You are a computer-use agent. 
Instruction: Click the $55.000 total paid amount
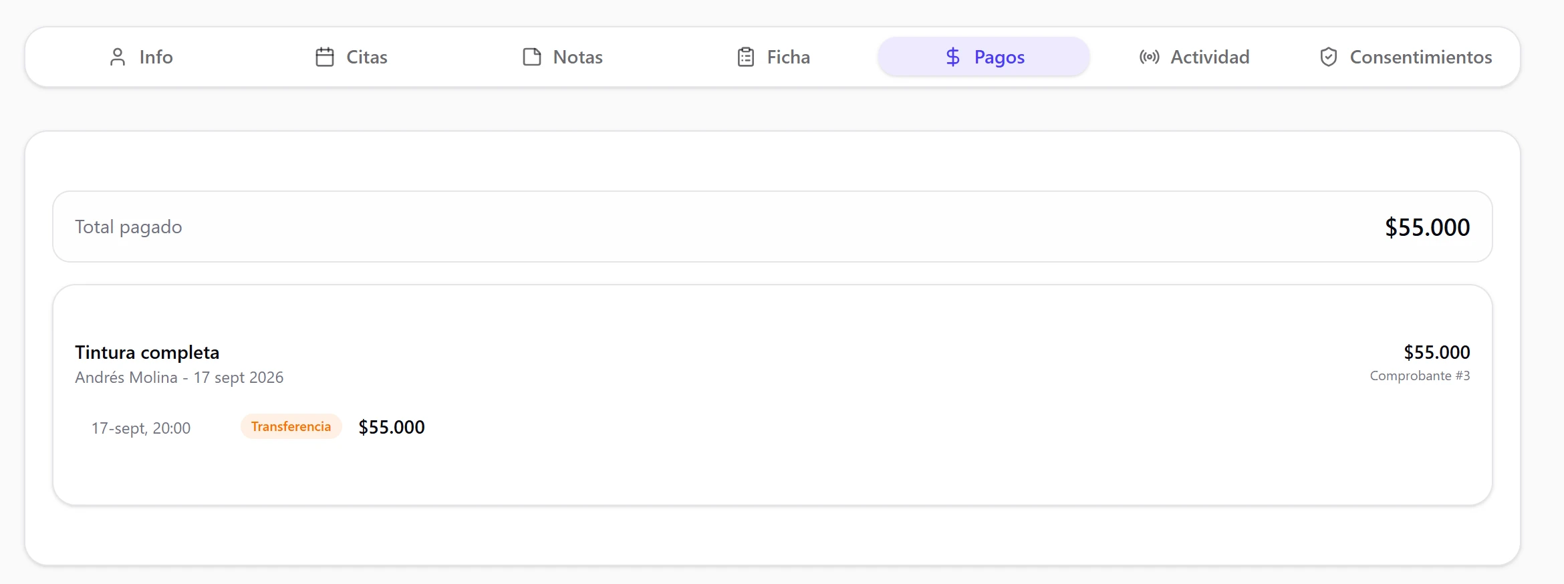click(1427, 227)
